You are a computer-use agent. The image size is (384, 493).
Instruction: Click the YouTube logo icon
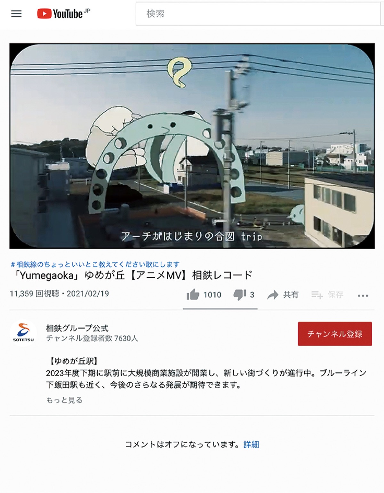click(x=44, y=14)
